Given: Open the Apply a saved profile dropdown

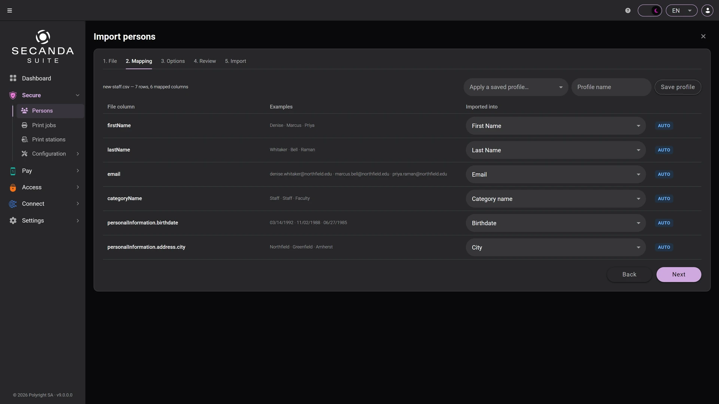Looking at the screenshot, I should point(516,87).
